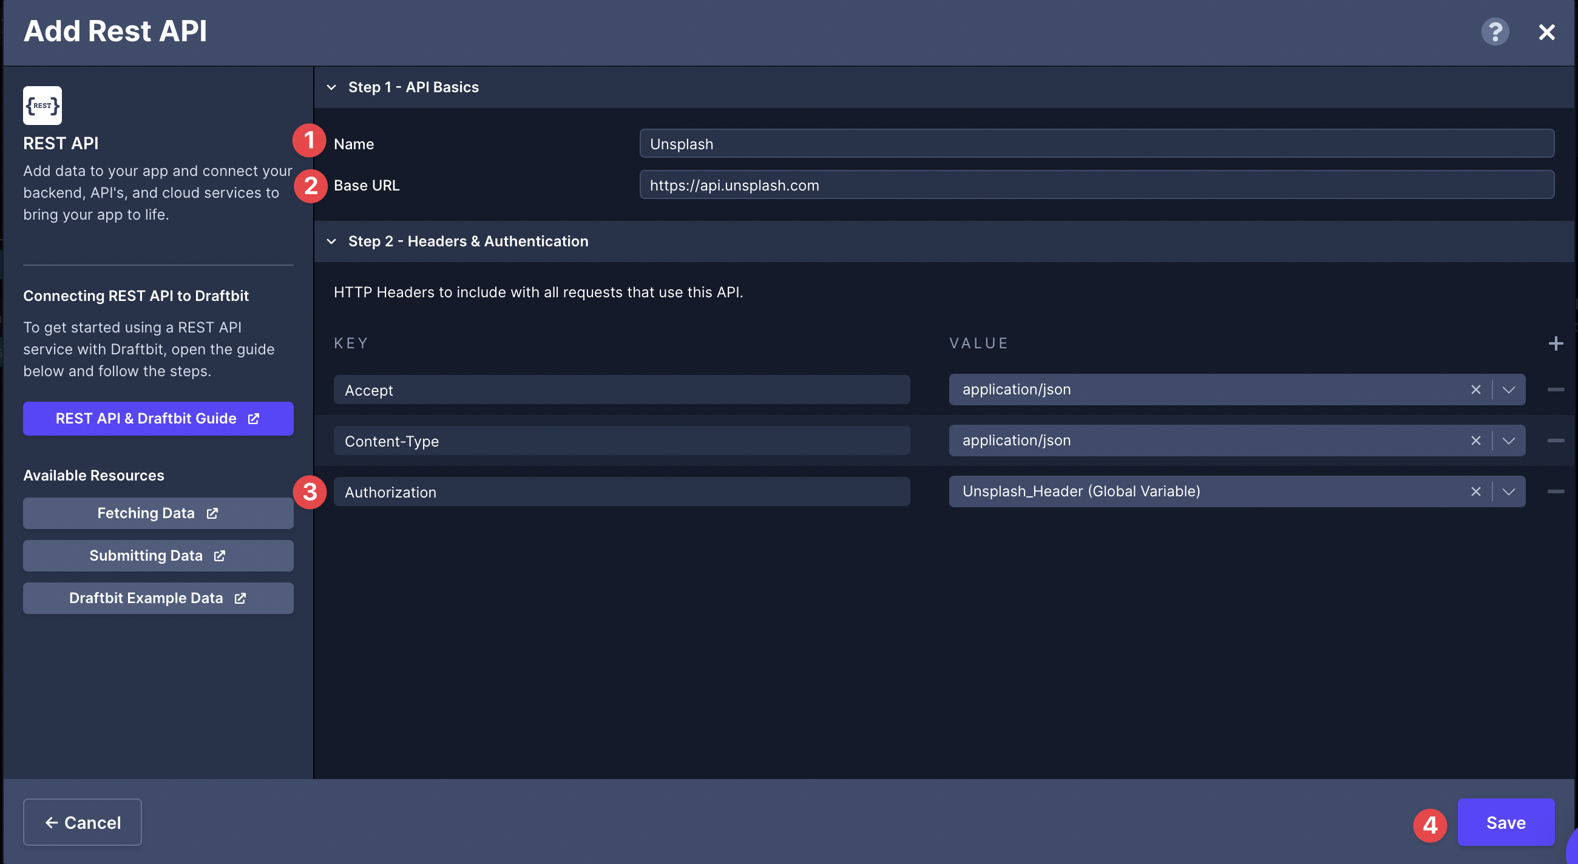Viewport: 1578px width, 864px height.
Task: Remove the Accept header row
Action: pos(1556,390)
